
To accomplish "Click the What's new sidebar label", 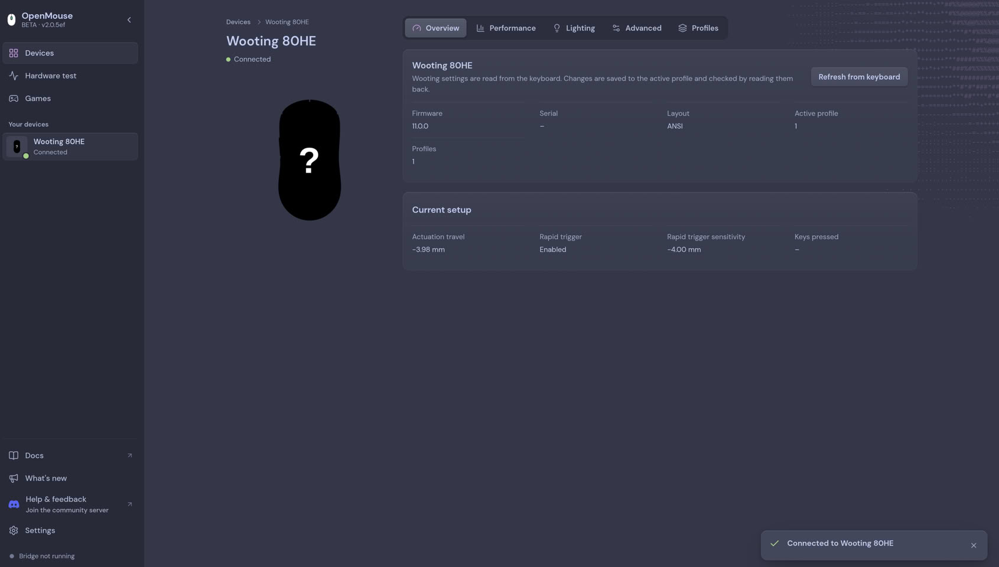I will [x=46, y=478].
